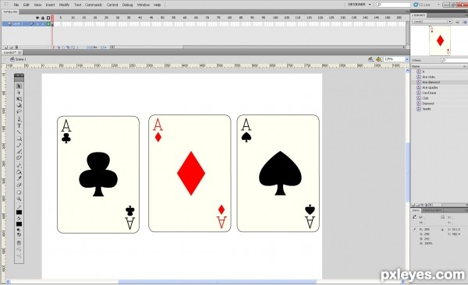This screenshot has height=285, width=468.
Task: Select the Rectangle tool
Action: pos(19,139)
